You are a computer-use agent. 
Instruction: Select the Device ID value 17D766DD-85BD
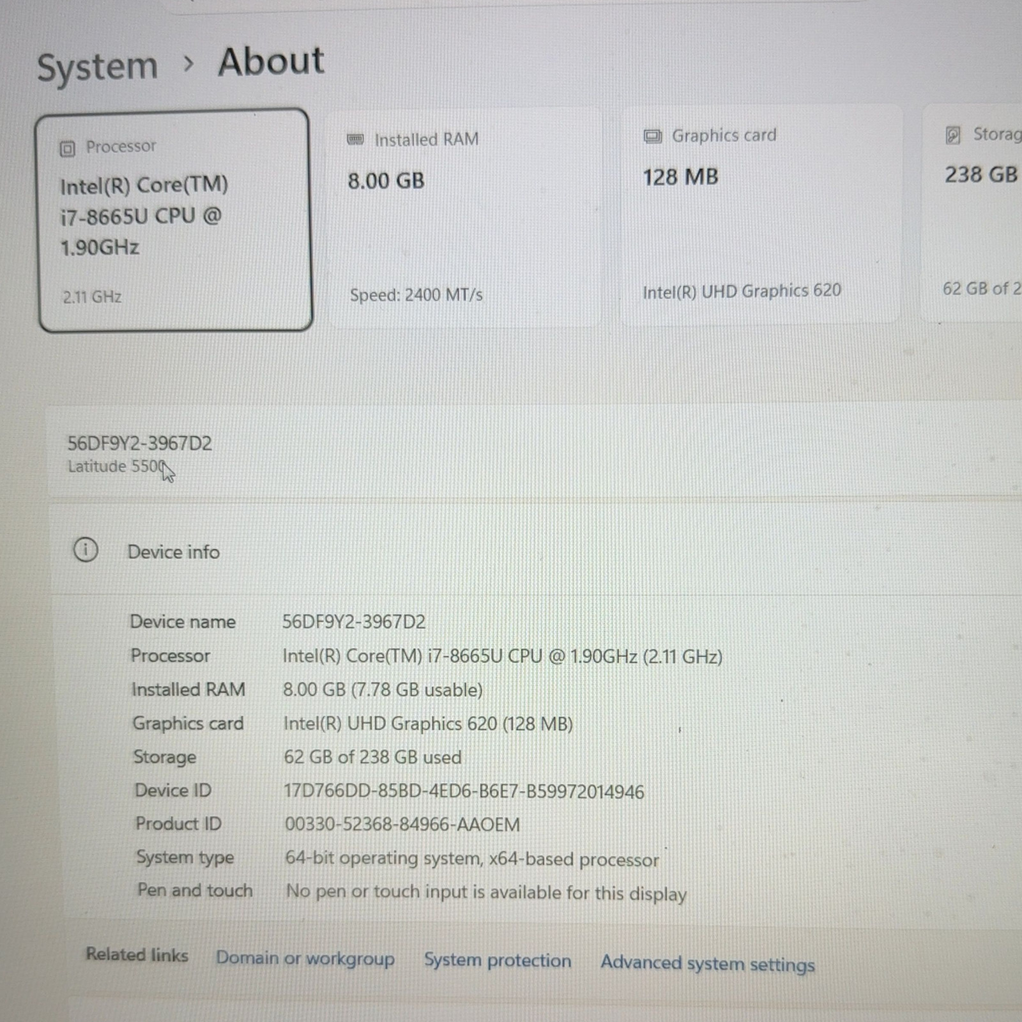(x=464, y=791)
